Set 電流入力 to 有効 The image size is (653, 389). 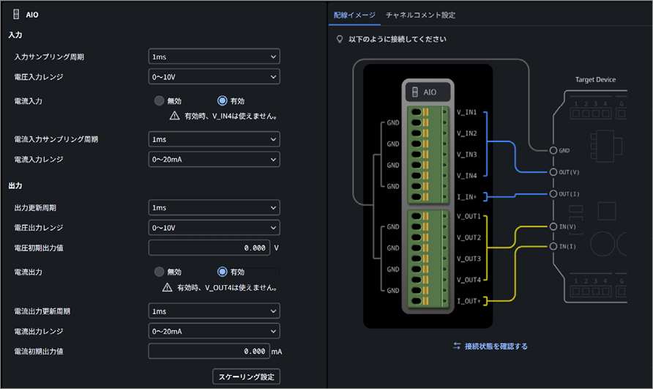pos(223,100)
